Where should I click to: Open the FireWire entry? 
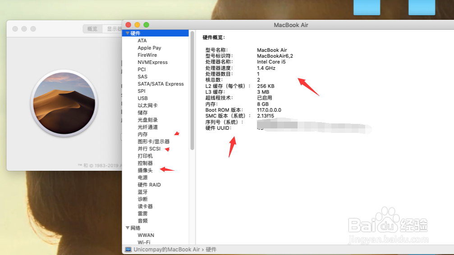pos(147,55)
